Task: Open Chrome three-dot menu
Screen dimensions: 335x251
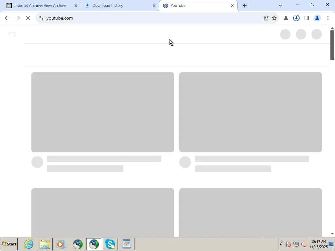Action: tap(328, 18)
